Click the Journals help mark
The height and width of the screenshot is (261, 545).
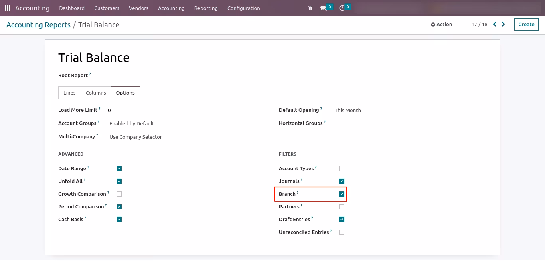pyautogui.click(x=302, y=180)
